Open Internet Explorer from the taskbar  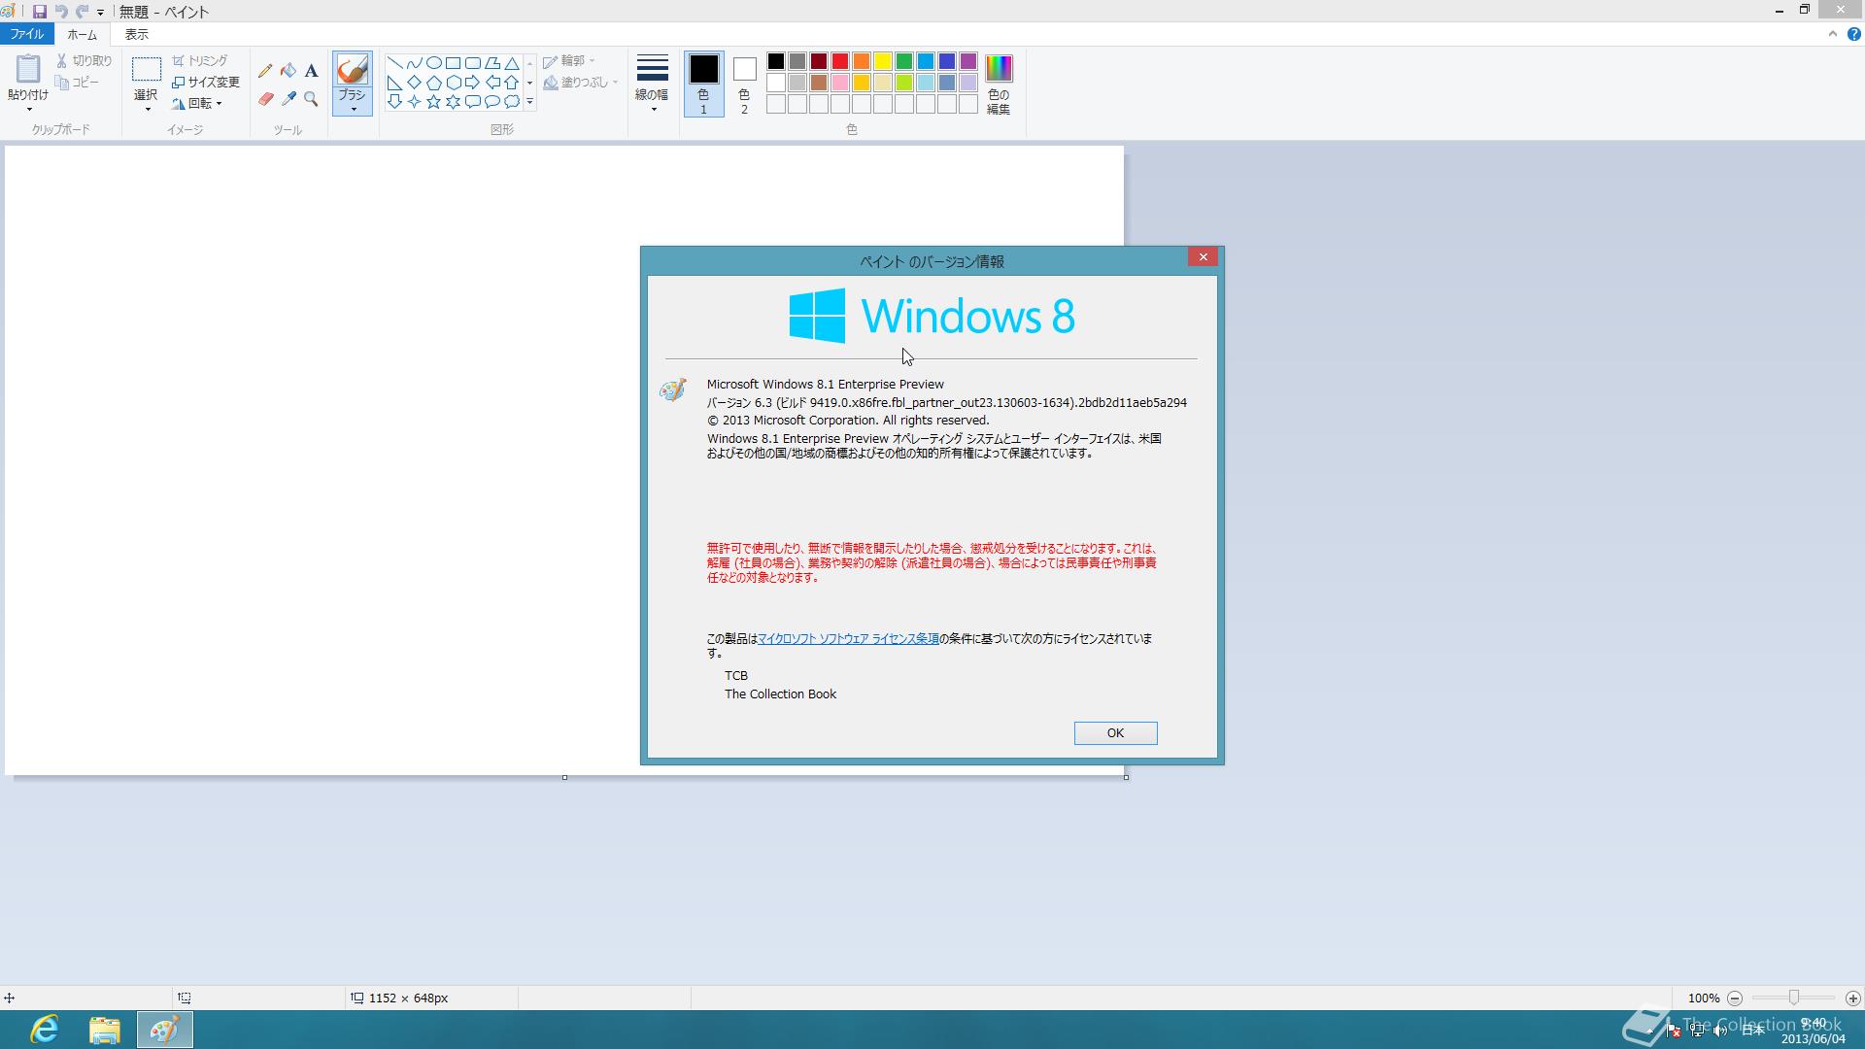click(x=45, y=1029)
